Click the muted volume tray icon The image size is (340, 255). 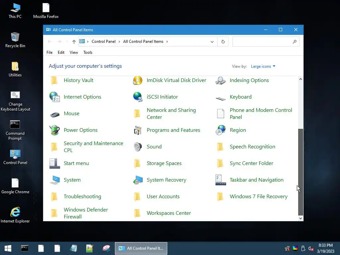click(x=311, y=248)
